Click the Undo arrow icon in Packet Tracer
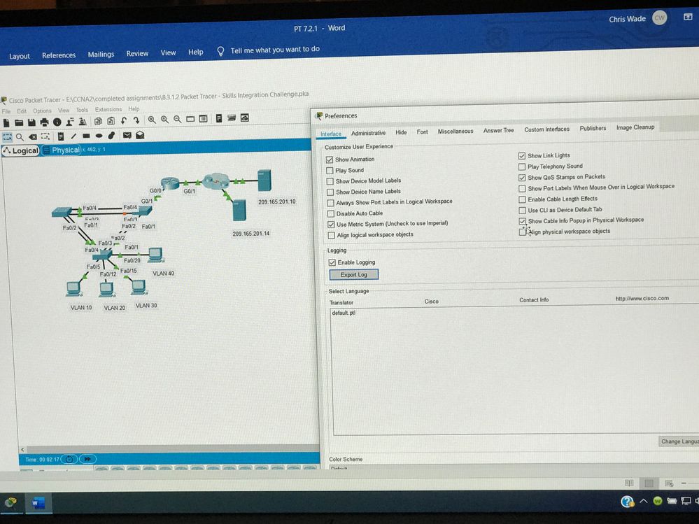The height and width of the screenshot is (524, 699). (x=124, y=120)
